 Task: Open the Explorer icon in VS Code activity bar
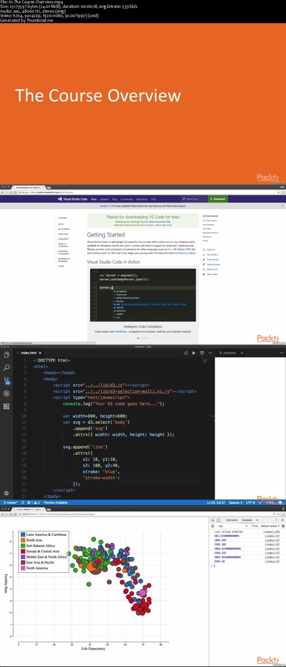click(x=6, y=355)
